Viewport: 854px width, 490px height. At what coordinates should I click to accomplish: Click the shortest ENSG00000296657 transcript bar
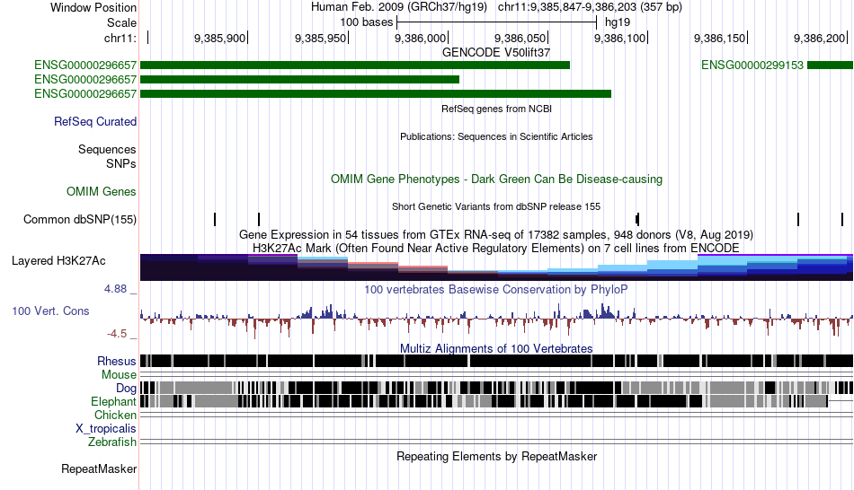pos(299,79)
